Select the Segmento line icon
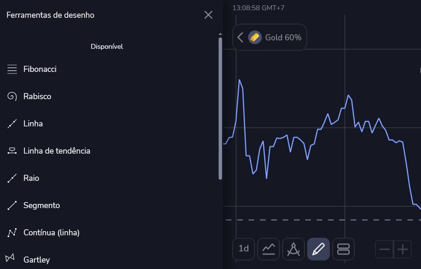Image resolution: width=421 pixels, height=269 pixels. point(12,205)
